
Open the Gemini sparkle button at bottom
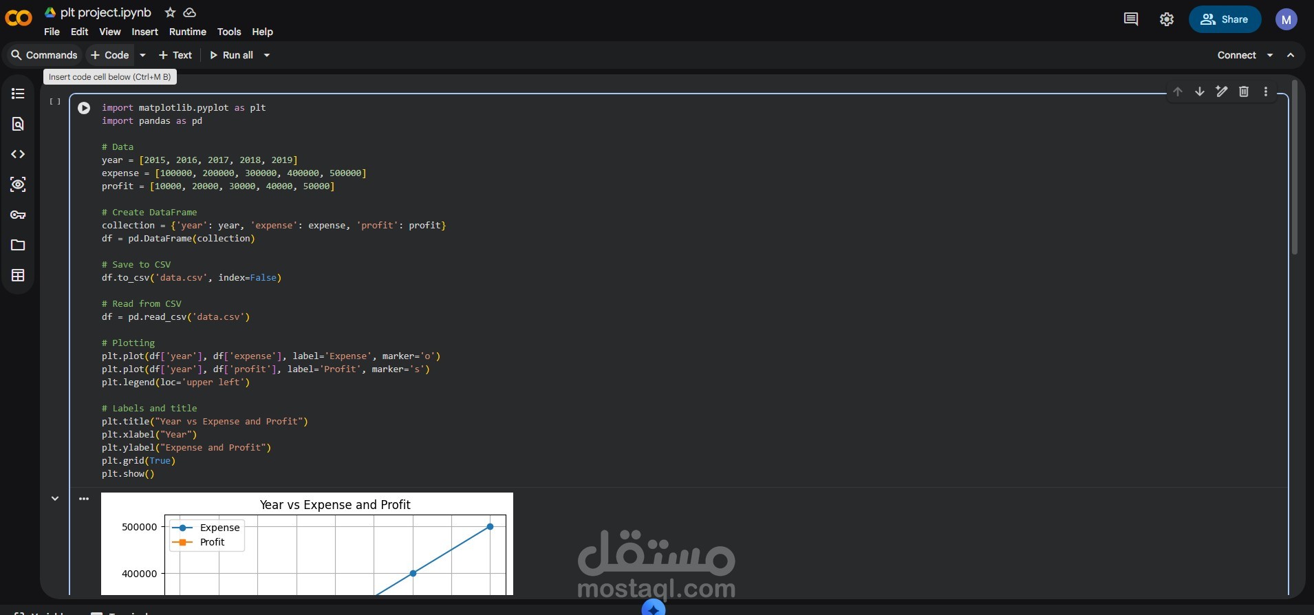(x=654, y=608)
